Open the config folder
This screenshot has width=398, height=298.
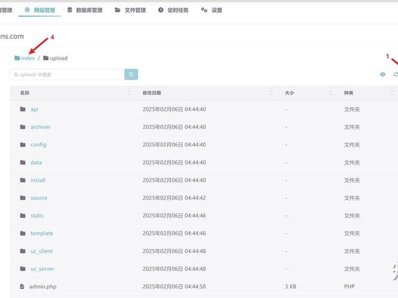38,145
